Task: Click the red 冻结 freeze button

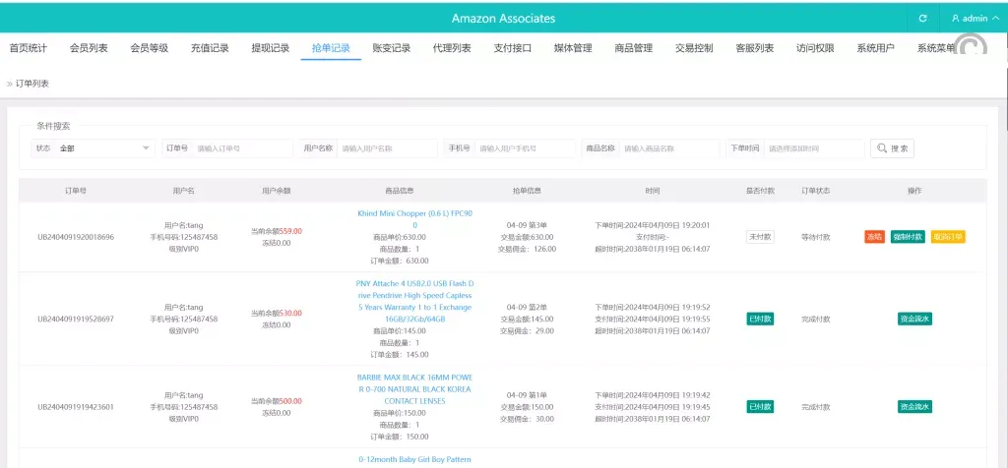Action: (x=873, y=236)
